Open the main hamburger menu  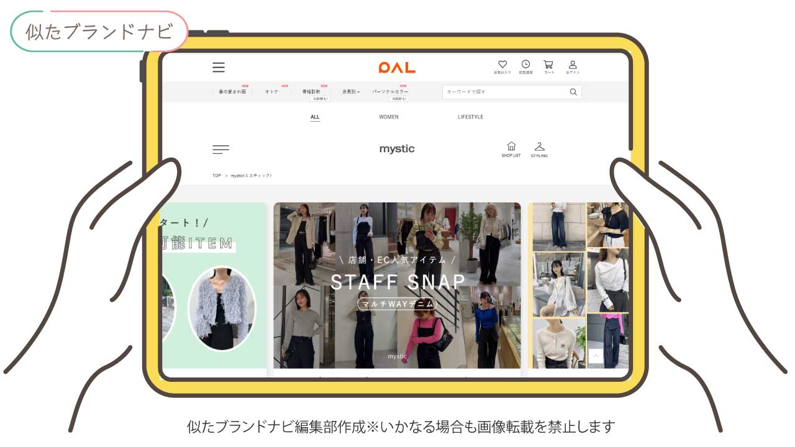pyautogui.click(x=219, y=68)
